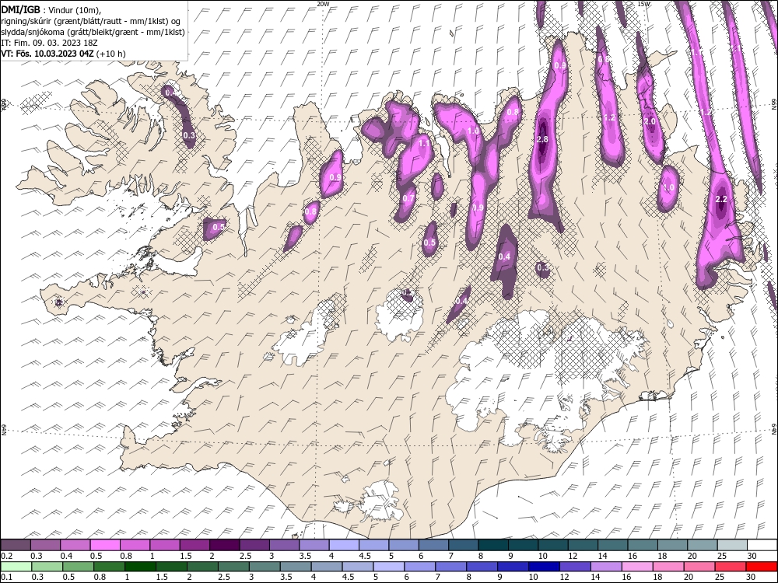This screenshot has width=778, height=583.
Task: Select the 'Vindur (10m)' header text
Action: pyautogui.click(x=75, y=10)
